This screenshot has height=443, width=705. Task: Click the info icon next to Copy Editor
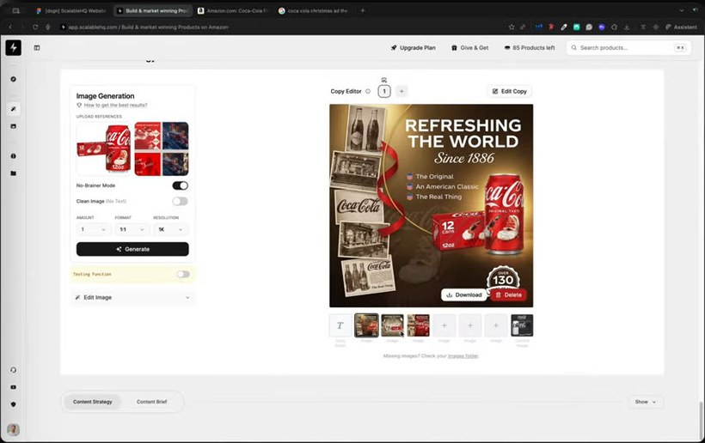pos(368,92)
